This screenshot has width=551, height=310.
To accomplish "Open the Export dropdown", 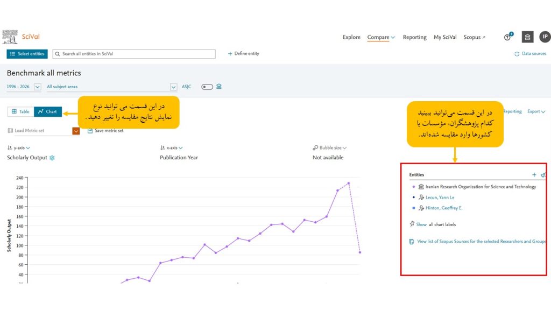I will coord(536,111).
